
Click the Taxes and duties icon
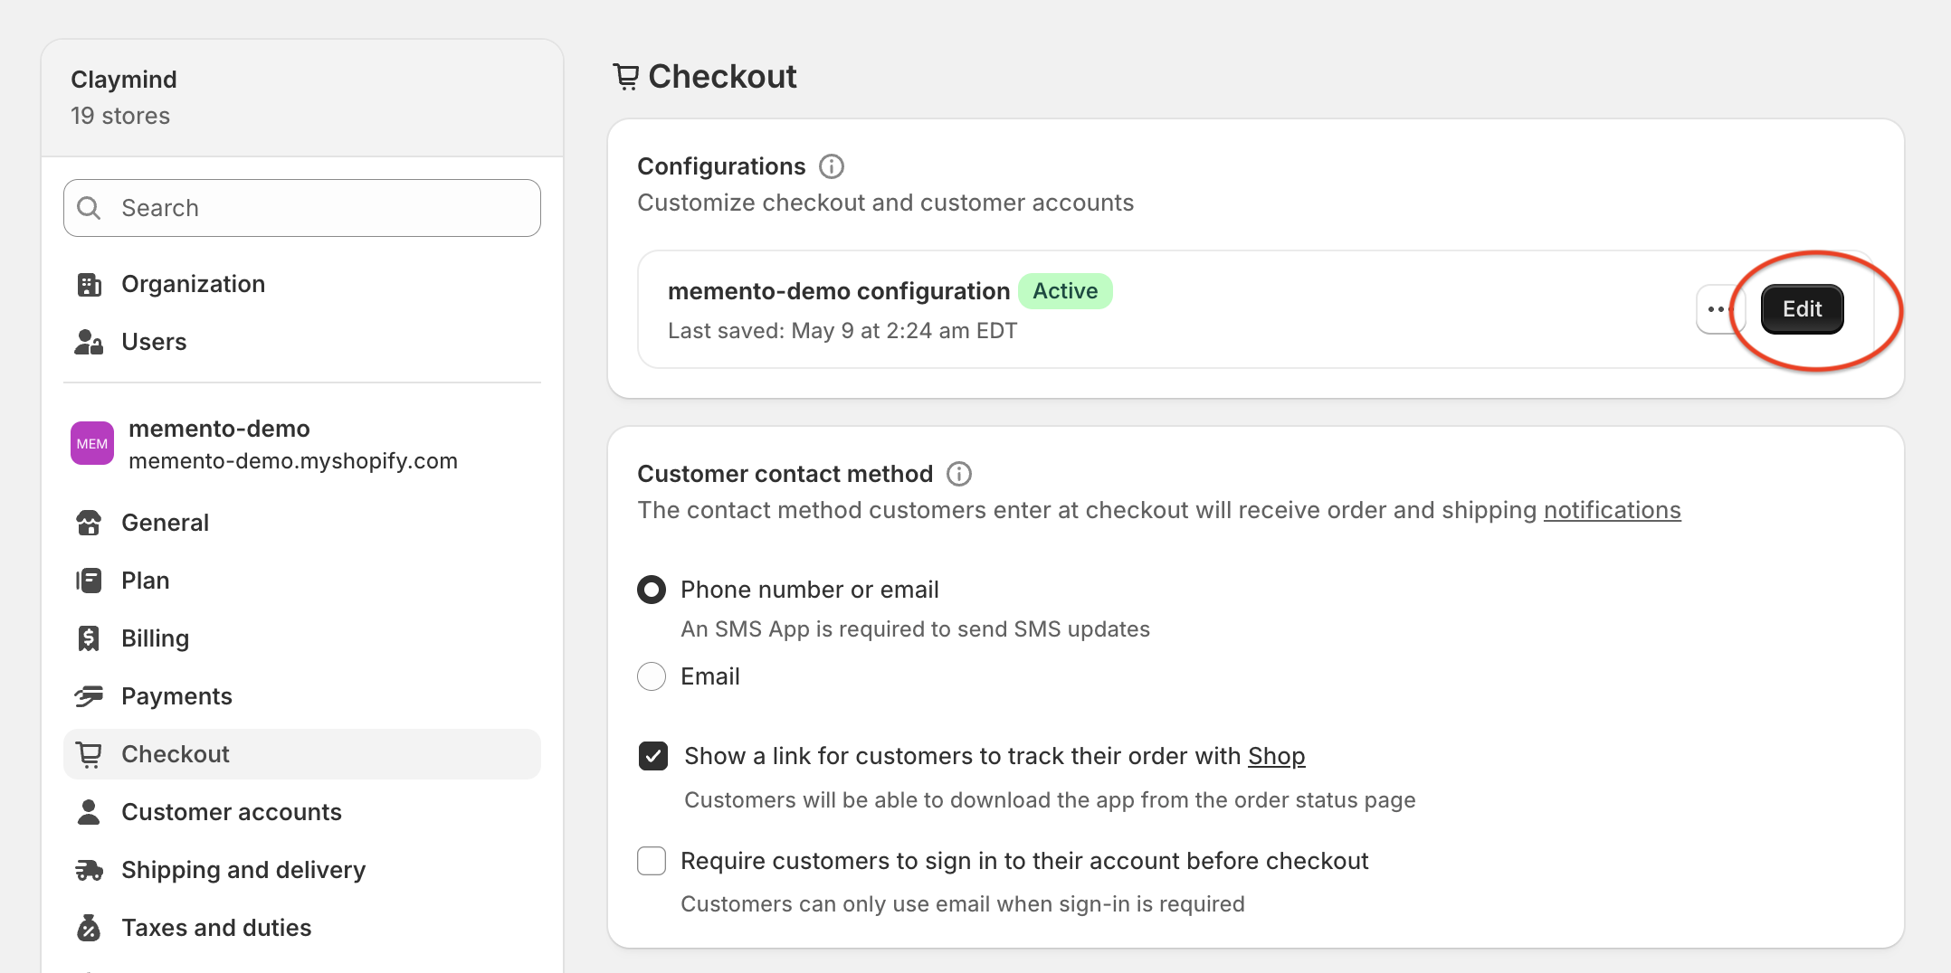tap(89, 929)
